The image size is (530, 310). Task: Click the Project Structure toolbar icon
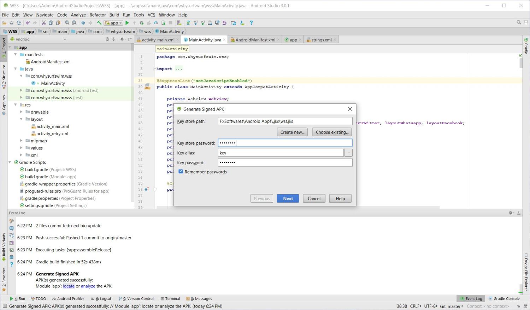233,23
